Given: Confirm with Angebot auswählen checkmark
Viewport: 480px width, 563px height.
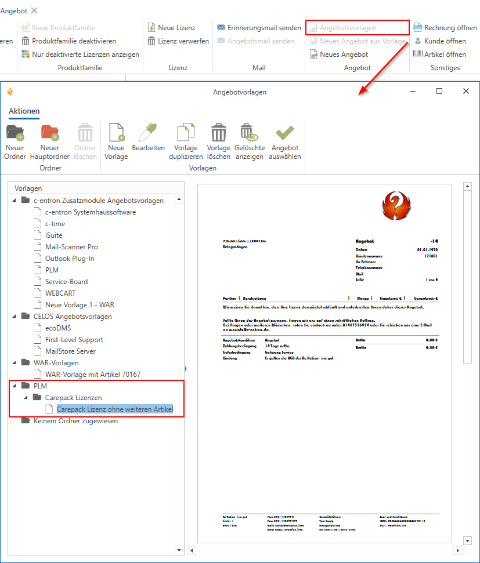Looking at the screenshot, I should pyautogui.click(x=285, y=133).
